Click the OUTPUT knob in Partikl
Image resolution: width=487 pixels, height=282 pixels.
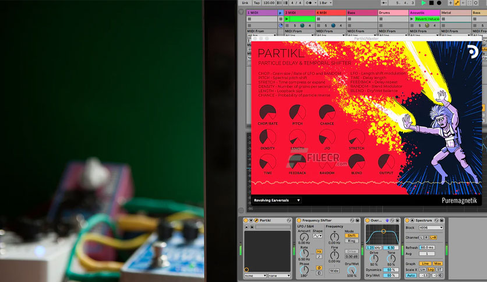pos(386,162)
